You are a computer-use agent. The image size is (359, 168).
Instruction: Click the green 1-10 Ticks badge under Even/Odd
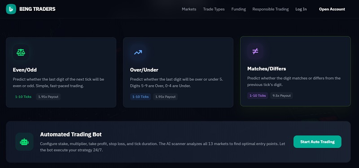(23, 97)
